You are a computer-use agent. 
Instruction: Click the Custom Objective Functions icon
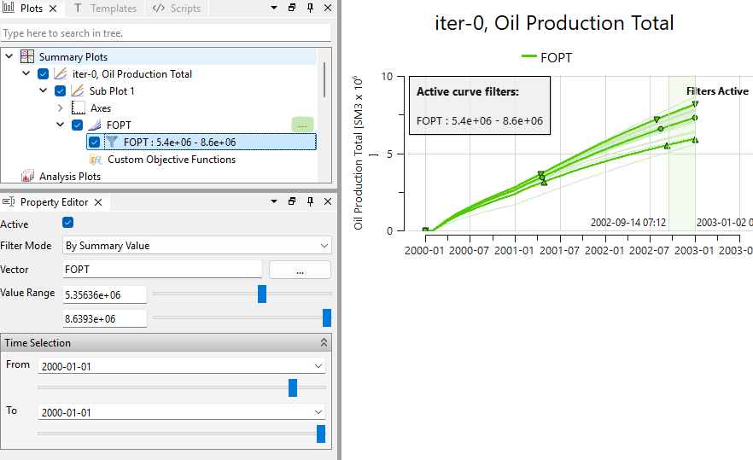(x=96, y=160)
